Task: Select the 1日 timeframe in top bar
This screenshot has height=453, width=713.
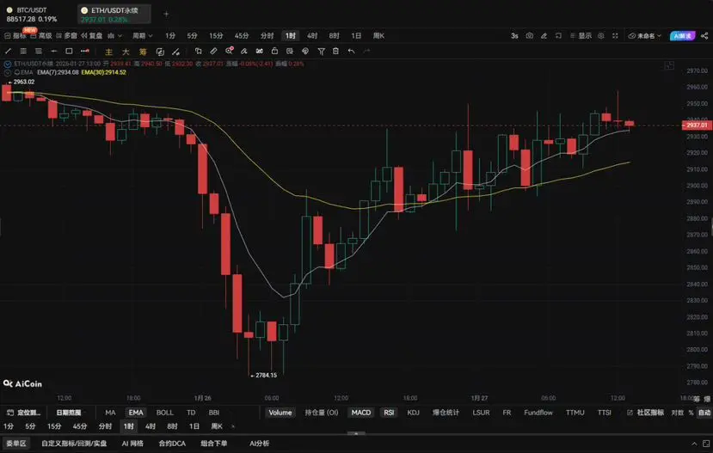Action: point(356,35)
